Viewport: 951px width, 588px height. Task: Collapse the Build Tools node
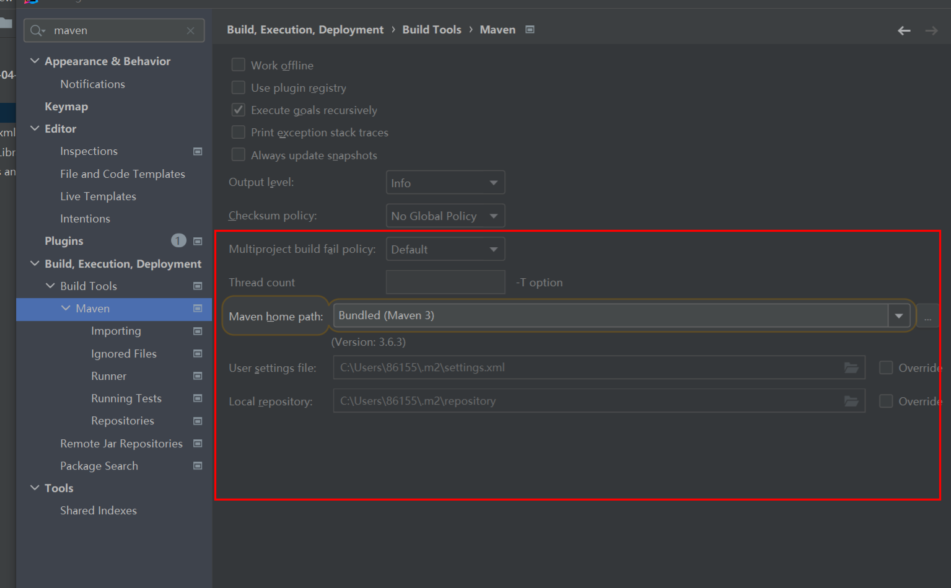(x=50, y=286)
